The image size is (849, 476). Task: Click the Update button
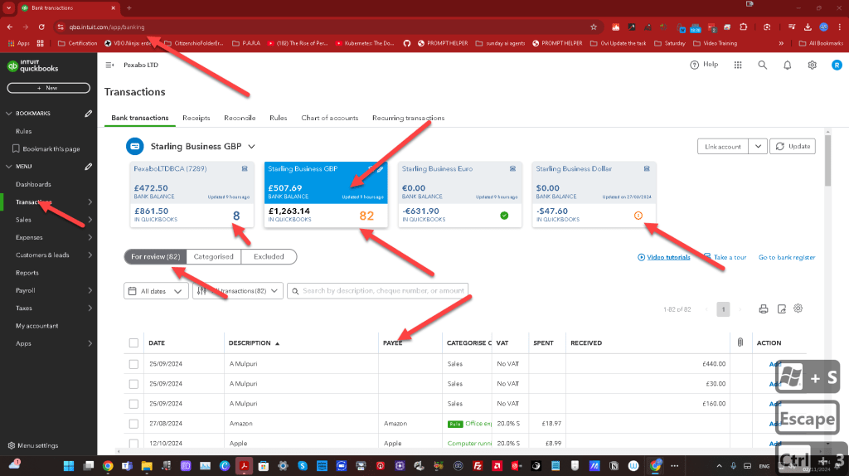(x=793, y=146)
